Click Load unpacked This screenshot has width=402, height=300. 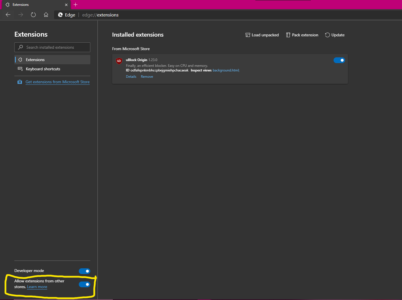pyautogui.click(x=262, y=35)
